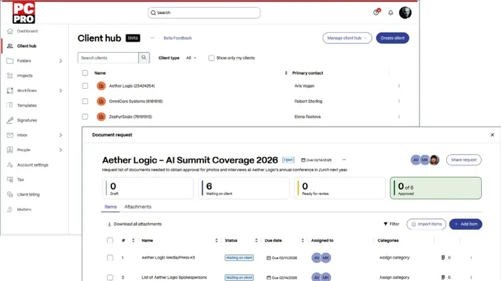Screen dimensions: 501x281
Task: Open the Signatures pen icon in sidebar
Action: coord(9,120)
